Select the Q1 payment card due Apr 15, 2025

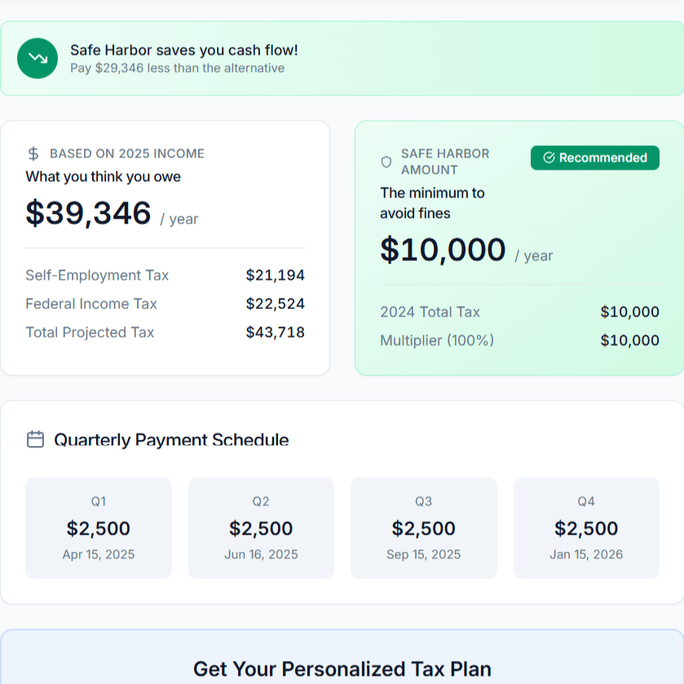[x=99, y=528]
